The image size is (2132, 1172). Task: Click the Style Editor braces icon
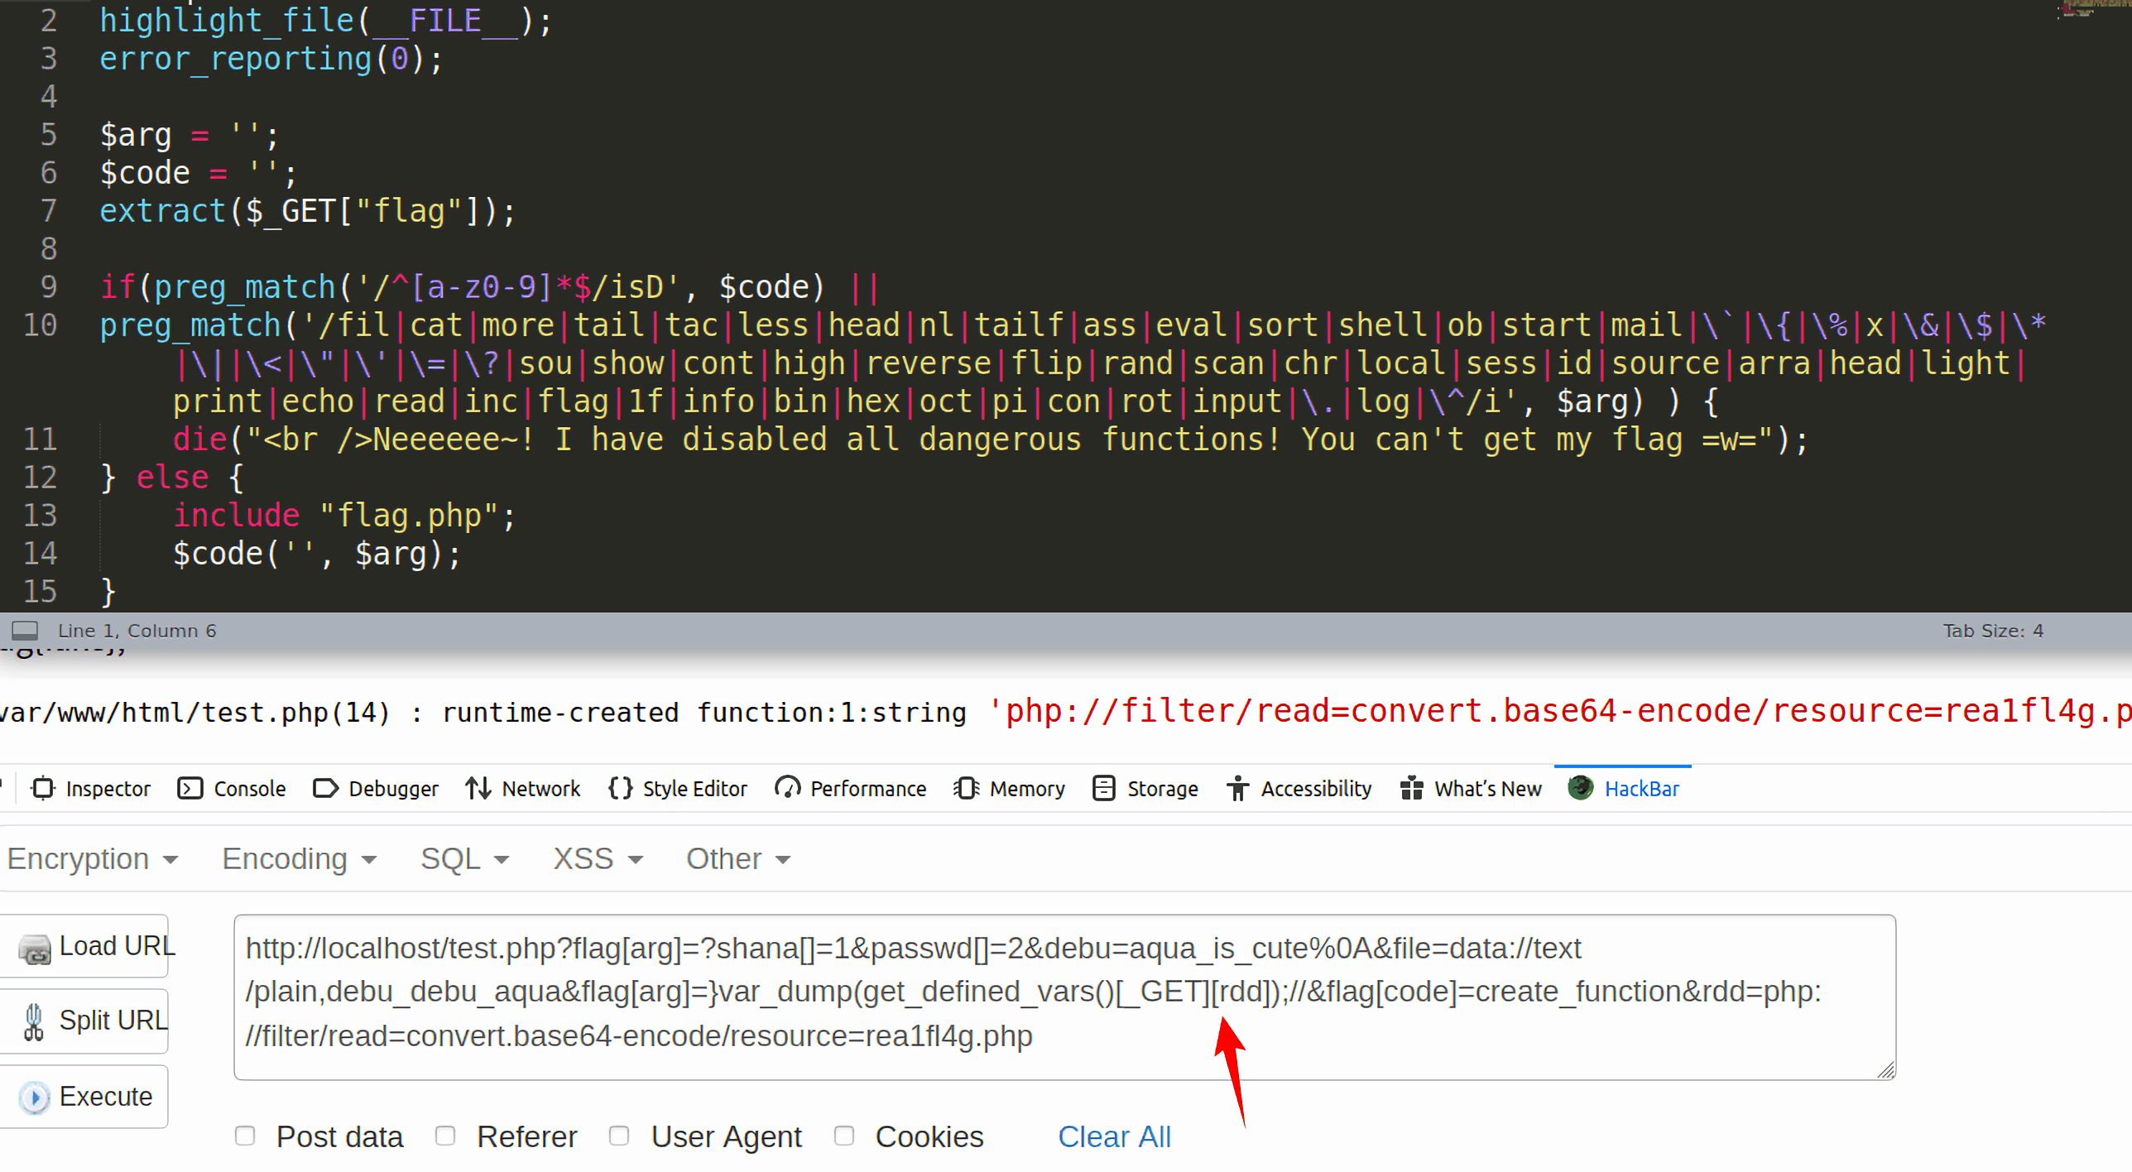point(620,788)
